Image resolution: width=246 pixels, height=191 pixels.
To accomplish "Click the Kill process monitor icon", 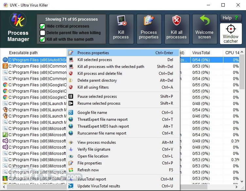I will (x=122, y=20).
